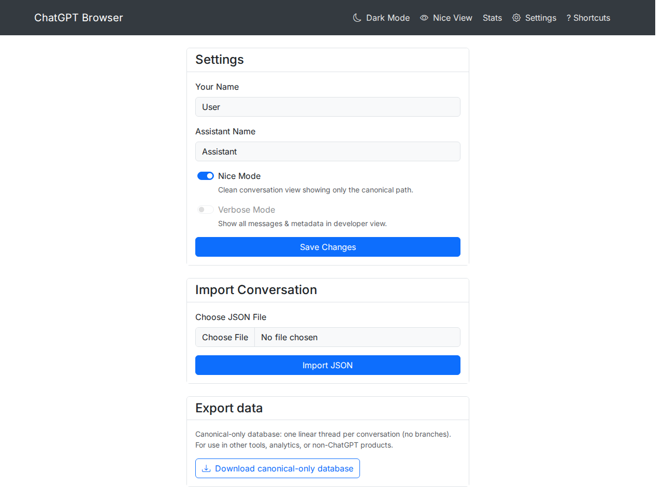Click the 'Export data' heading
The width and height of the screenshot is (663, 487).
[x=229, y=408]
